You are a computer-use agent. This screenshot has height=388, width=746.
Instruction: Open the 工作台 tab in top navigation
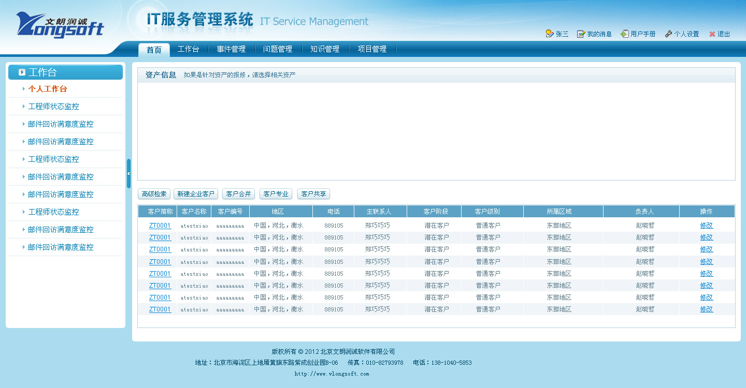coord(188,49)
